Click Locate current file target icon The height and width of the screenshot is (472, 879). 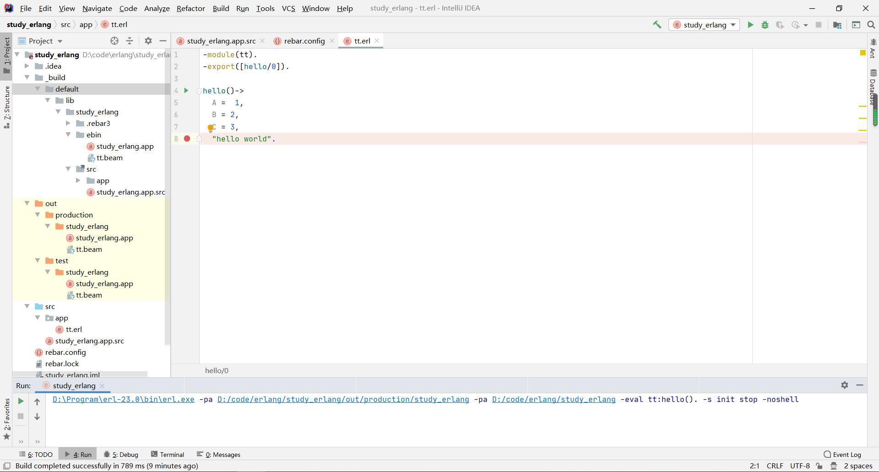[x=114, y=41]
